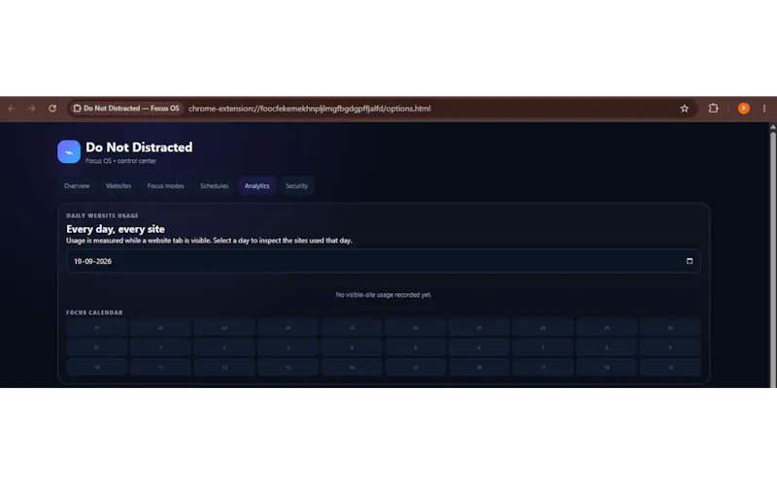Click the 'FOCUS CALENDAR' label
The height and width of the screenshot is (485, 777).
point(94,312)
